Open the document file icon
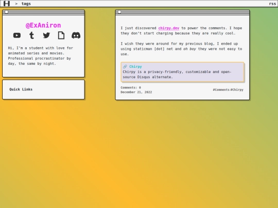Viewport: 278px width, 208px height. click(61, 35)
